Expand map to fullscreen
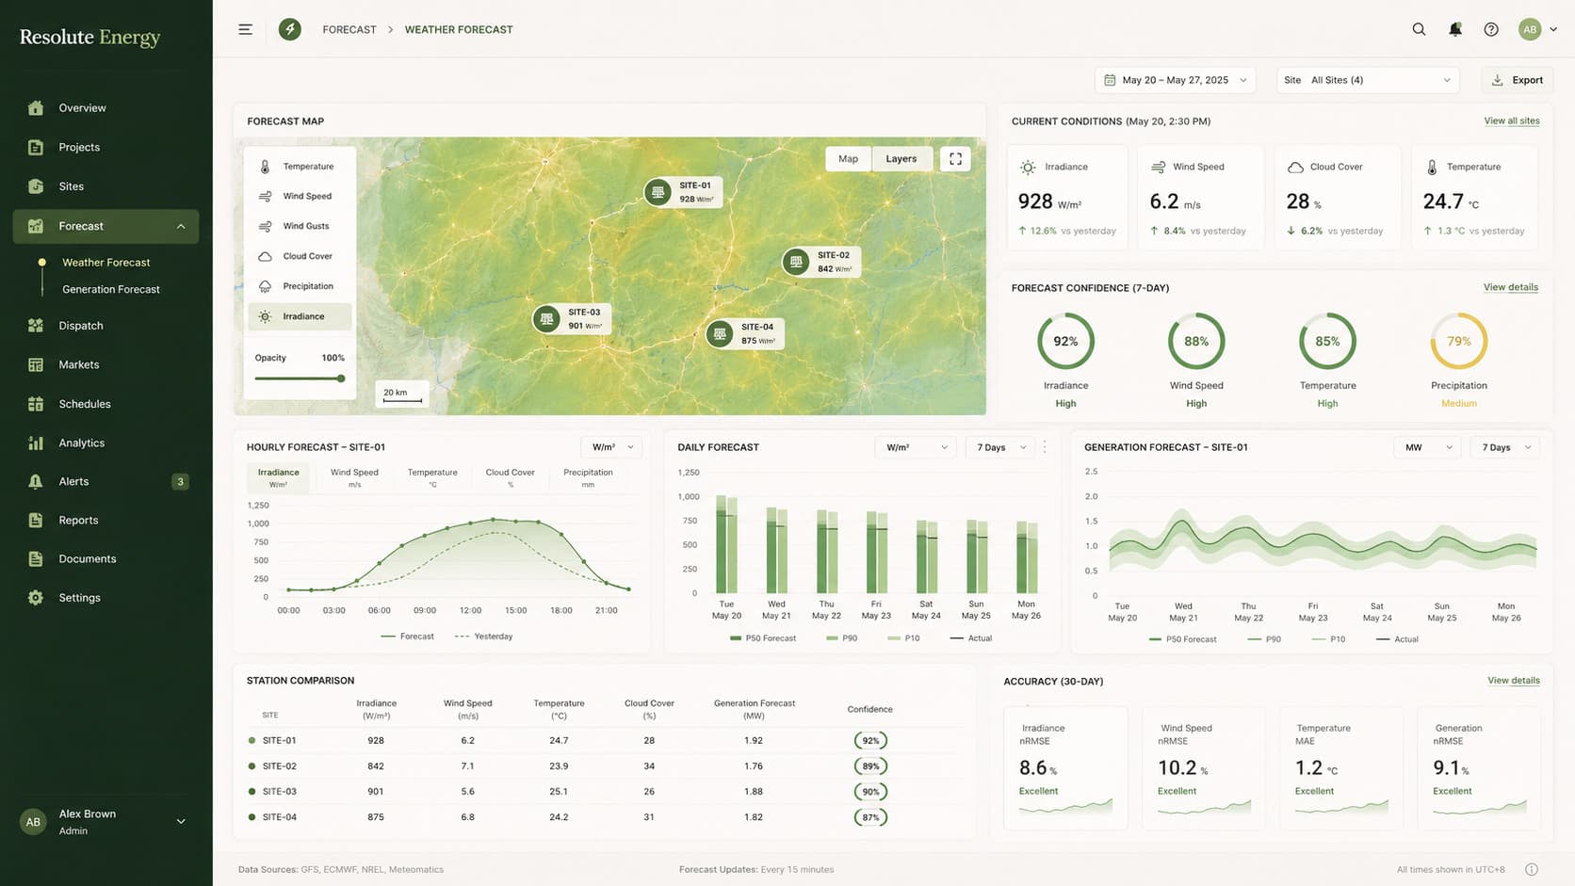Image resolution: width=1575 pixels, height=886 pixels. (955, 159)
